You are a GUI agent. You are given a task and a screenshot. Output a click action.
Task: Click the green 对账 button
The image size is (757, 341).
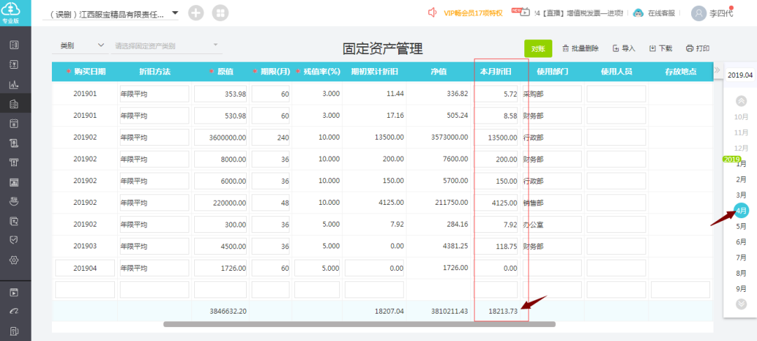(x=538, y=48)
